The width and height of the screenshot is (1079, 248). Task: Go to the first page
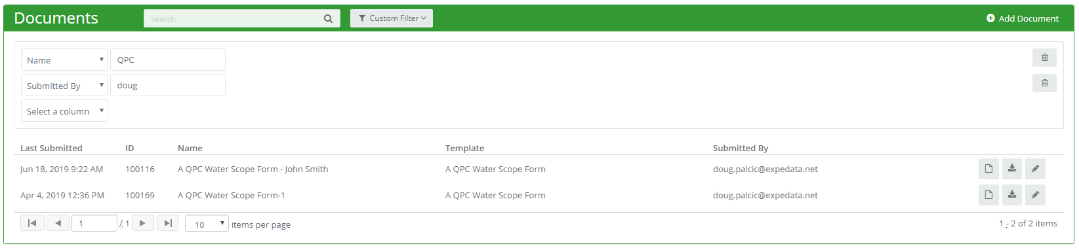tap(32, 223)
